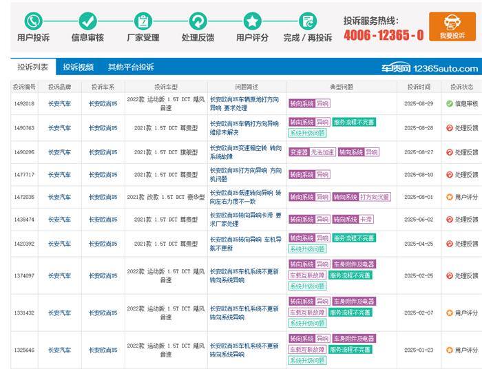Viewport: 482px width, 369px height.
Task: Open complaint 长安欧尚X5车辆原地打方向异响 要求处理
Action: click(244, 103)
